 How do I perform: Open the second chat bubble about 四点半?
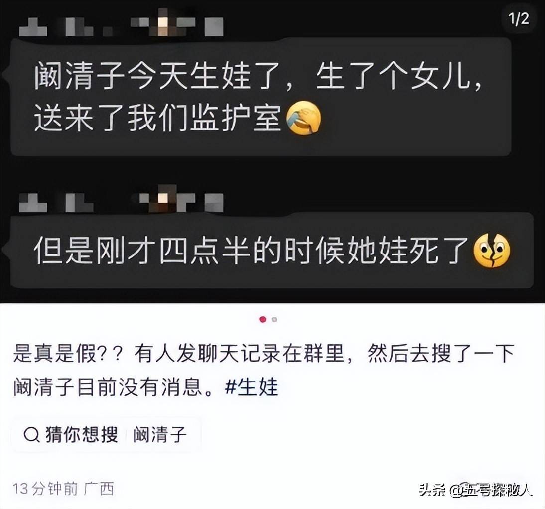[x=272, y=251]
